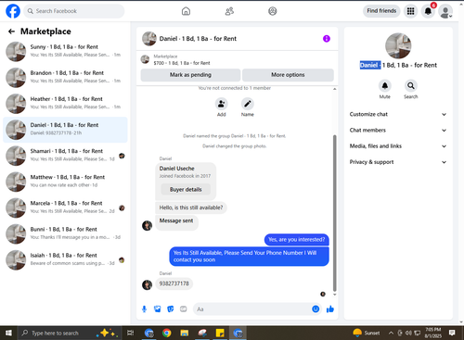Image resolution: width=464 pixels, height=340 pixels.
Task: Go back using Marketplace back arrow
Action: point(11,31)
